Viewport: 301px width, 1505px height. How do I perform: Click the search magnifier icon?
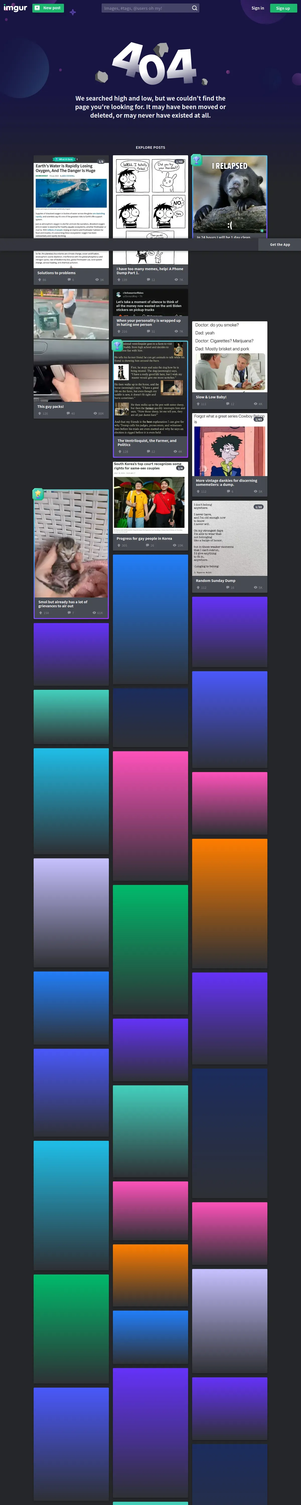tap(195, 8)
